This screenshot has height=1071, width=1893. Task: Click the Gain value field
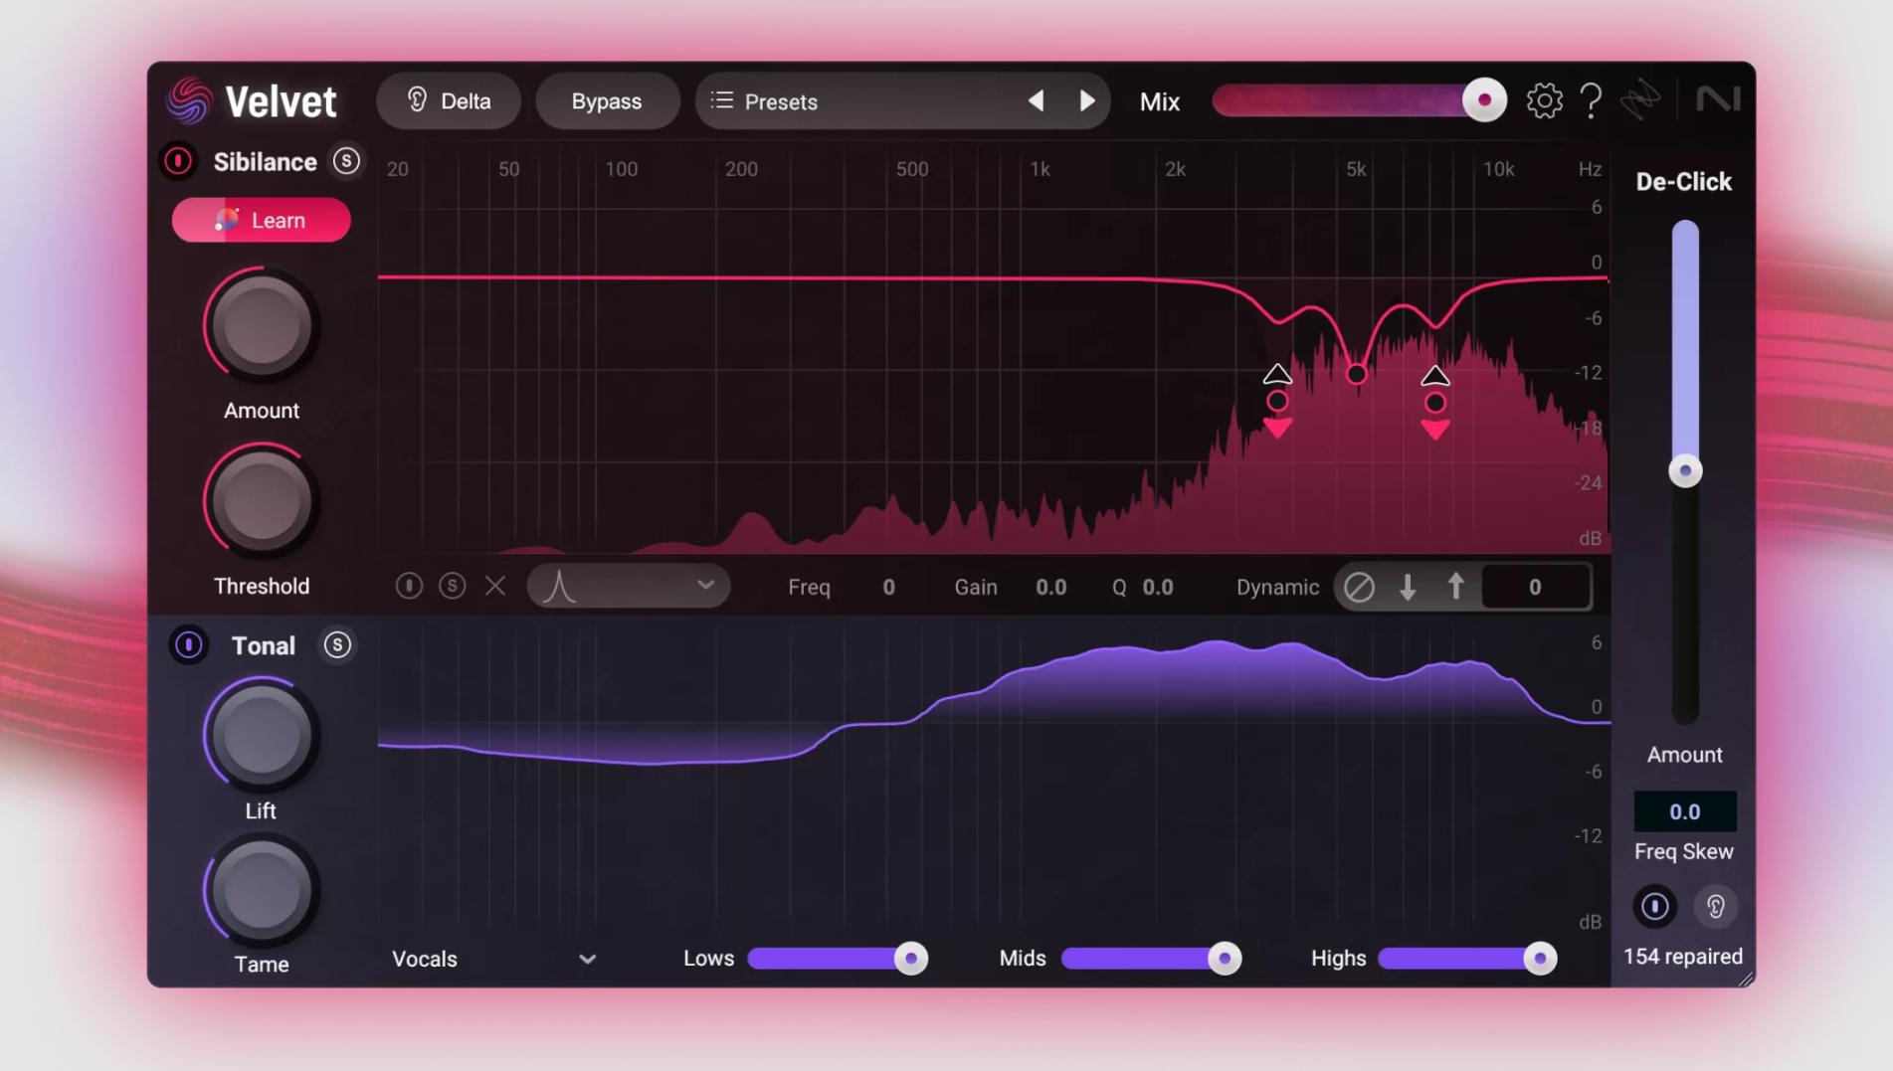point(1050,588)
